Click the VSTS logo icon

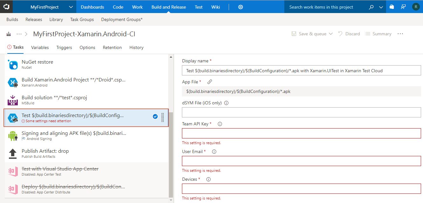pyautogui.click(x=6, y=7)
